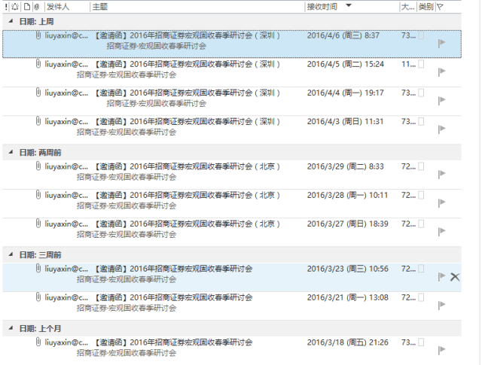Click attachment icon of 2016/4/3 11:31 email
482x365 pixels.
coord(38,121)
